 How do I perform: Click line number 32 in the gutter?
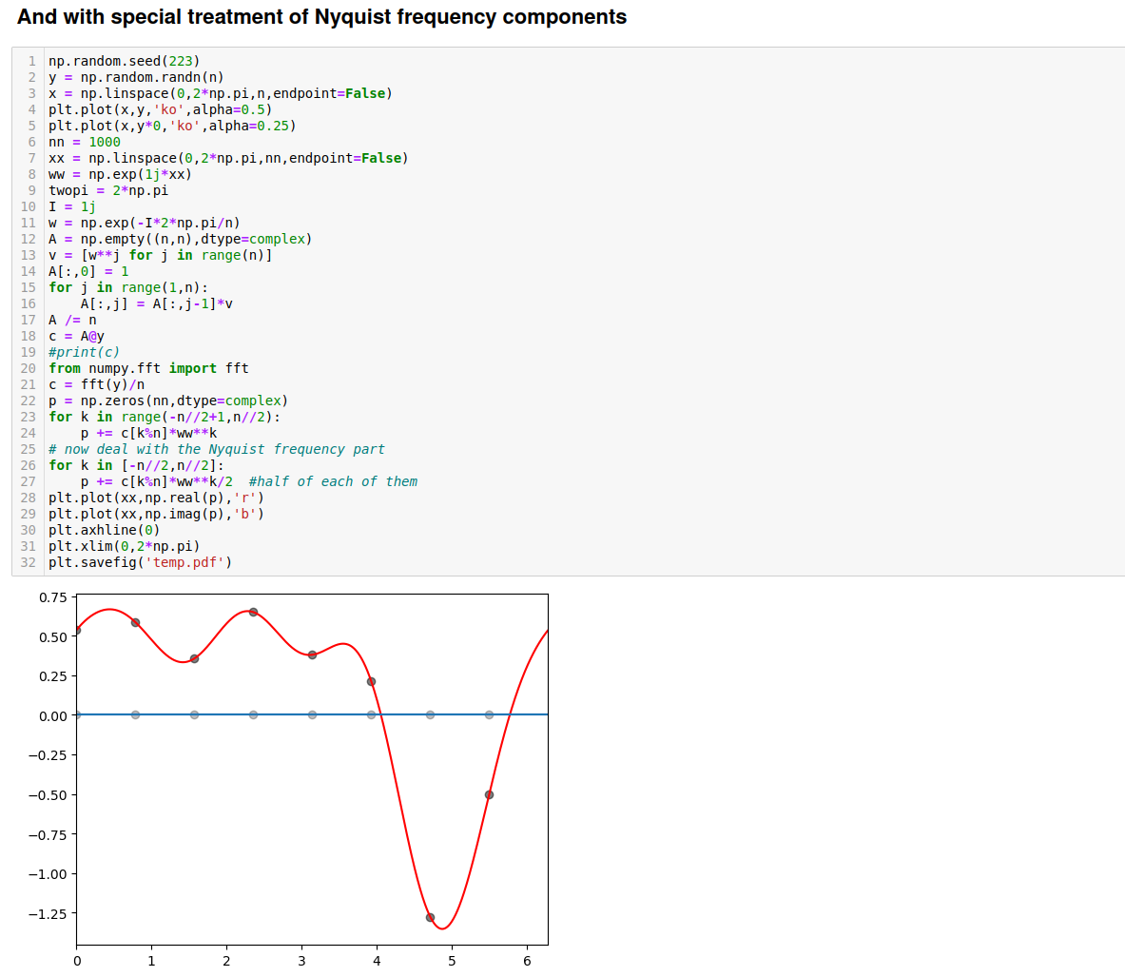click(29, 562)
